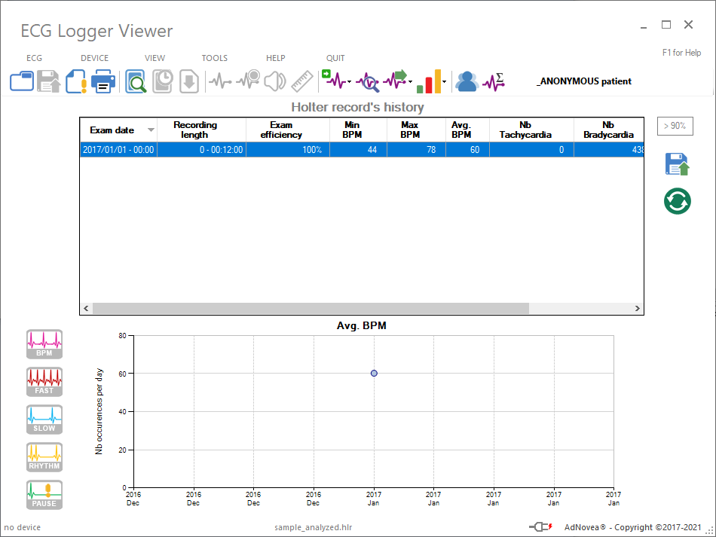Image resolution: width=716 pixels, height=537 pixels.
Task: Open the ECG menu
Action: coord(34,58)
